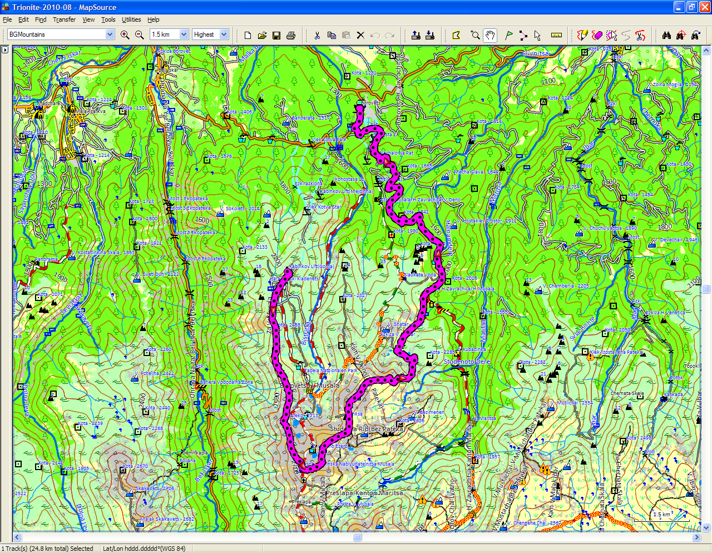
Task: Select the Track Divide scissors tool
Action: tap(640, 35)
